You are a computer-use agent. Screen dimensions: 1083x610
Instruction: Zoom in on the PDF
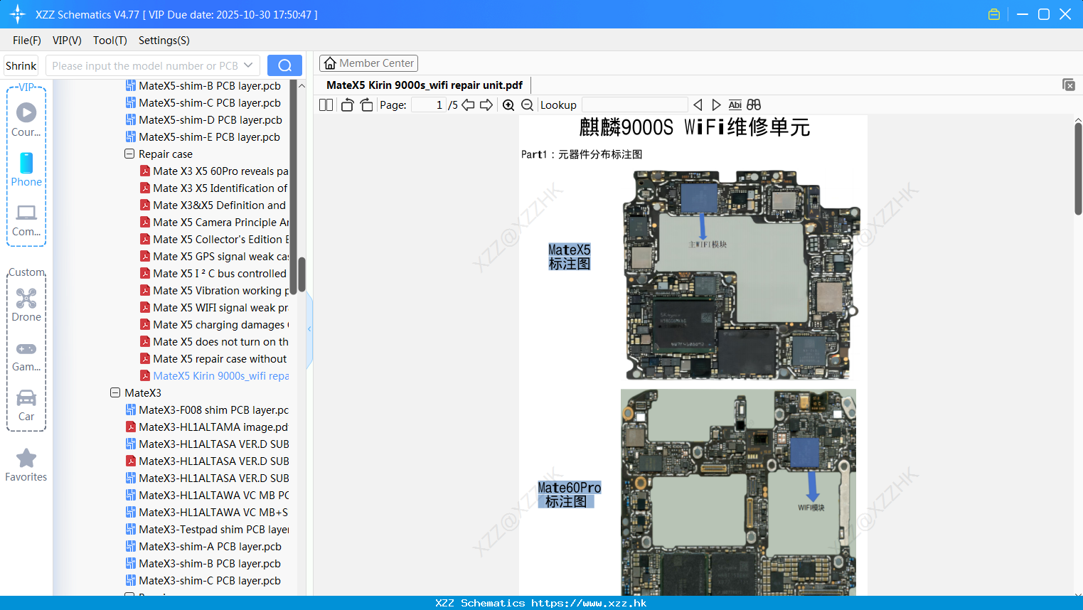pyautogui.click(x=508, y=105)
